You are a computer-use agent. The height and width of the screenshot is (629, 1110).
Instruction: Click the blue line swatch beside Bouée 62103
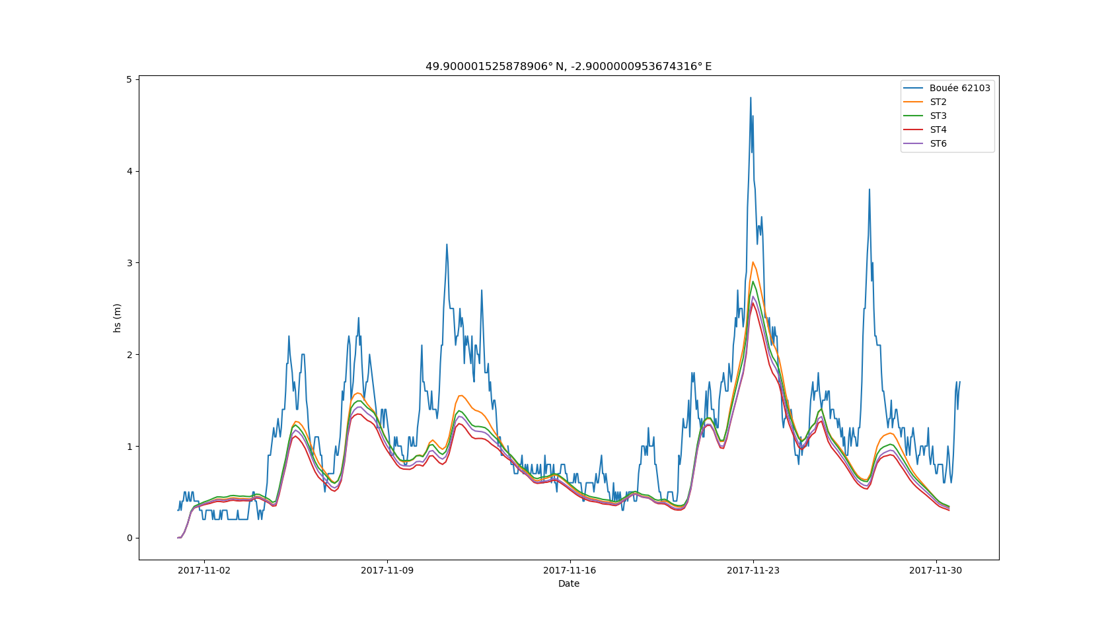(913, 88)
